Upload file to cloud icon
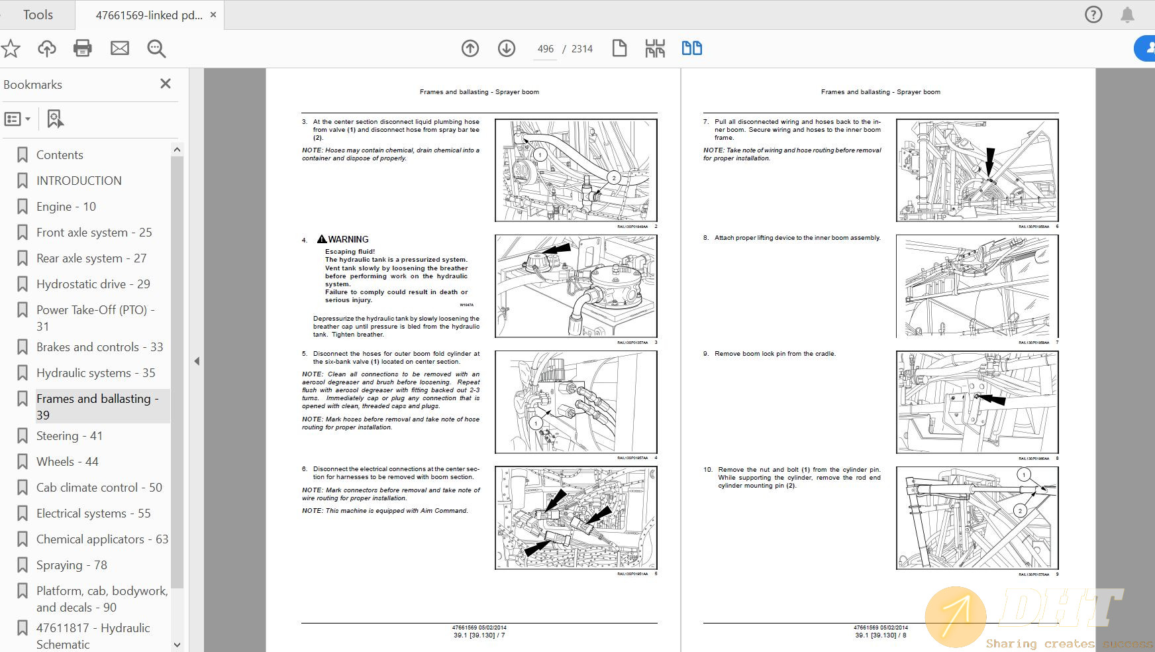1155x652 pixels. [x=46, y=48]
